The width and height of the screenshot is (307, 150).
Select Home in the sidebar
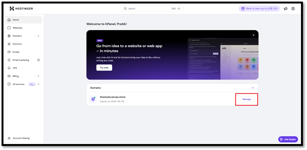click(x=16, y=20)
